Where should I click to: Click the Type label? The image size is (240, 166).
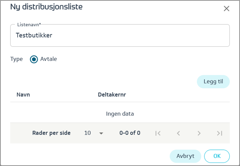(x=17, y=59)
